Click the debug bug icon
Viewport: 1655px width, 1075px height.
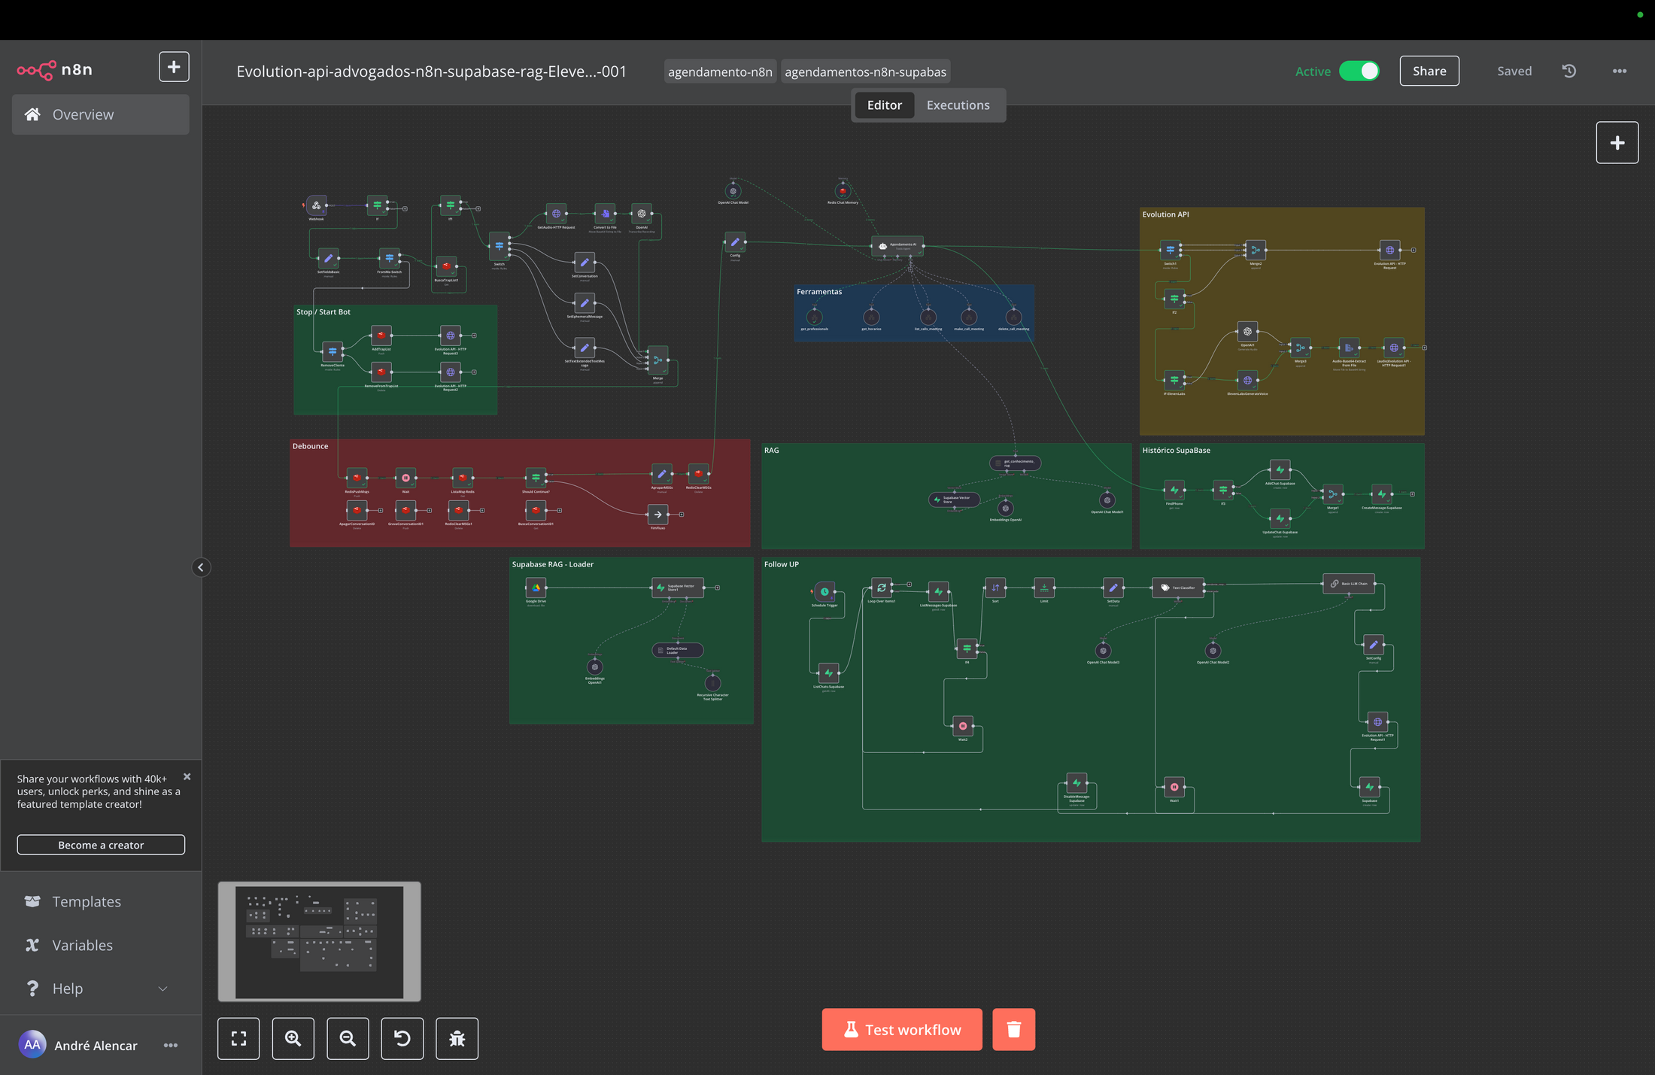coord(457,1039)
